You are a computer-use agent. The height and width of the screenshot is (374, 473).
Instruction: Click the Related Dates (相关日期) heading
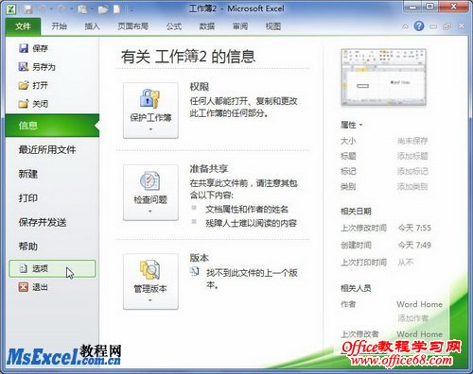click(x=356, y=212)
